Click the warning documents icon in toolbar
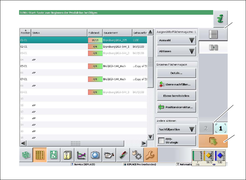The width and height of the screenshot is (246, 180). point(67,155)
